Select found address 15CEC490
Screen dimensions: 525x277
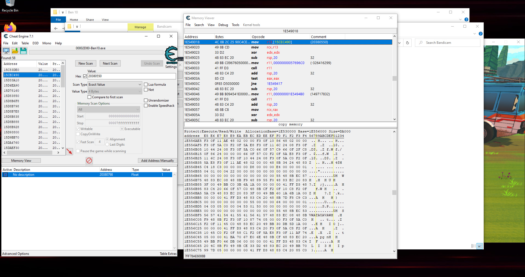tap(32, 75)
